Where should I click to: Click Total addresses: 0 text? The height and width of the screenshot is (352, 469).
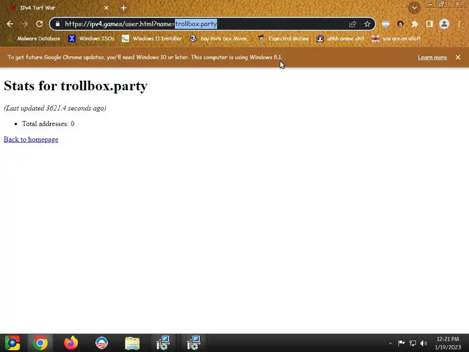click(x=48, y=124)
